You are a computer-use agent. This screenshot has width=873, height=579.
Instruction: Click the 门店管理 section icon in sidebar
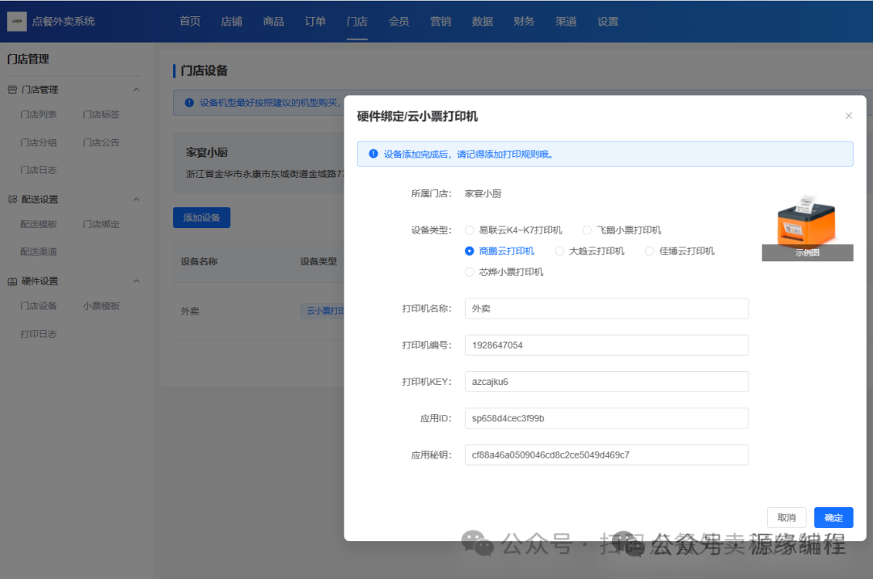coord(12,90)
